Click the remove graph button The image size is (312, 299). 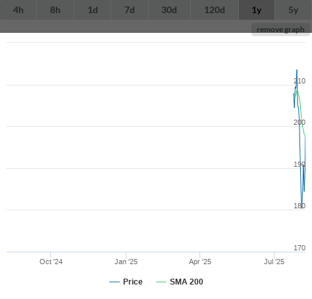point(280,30)
